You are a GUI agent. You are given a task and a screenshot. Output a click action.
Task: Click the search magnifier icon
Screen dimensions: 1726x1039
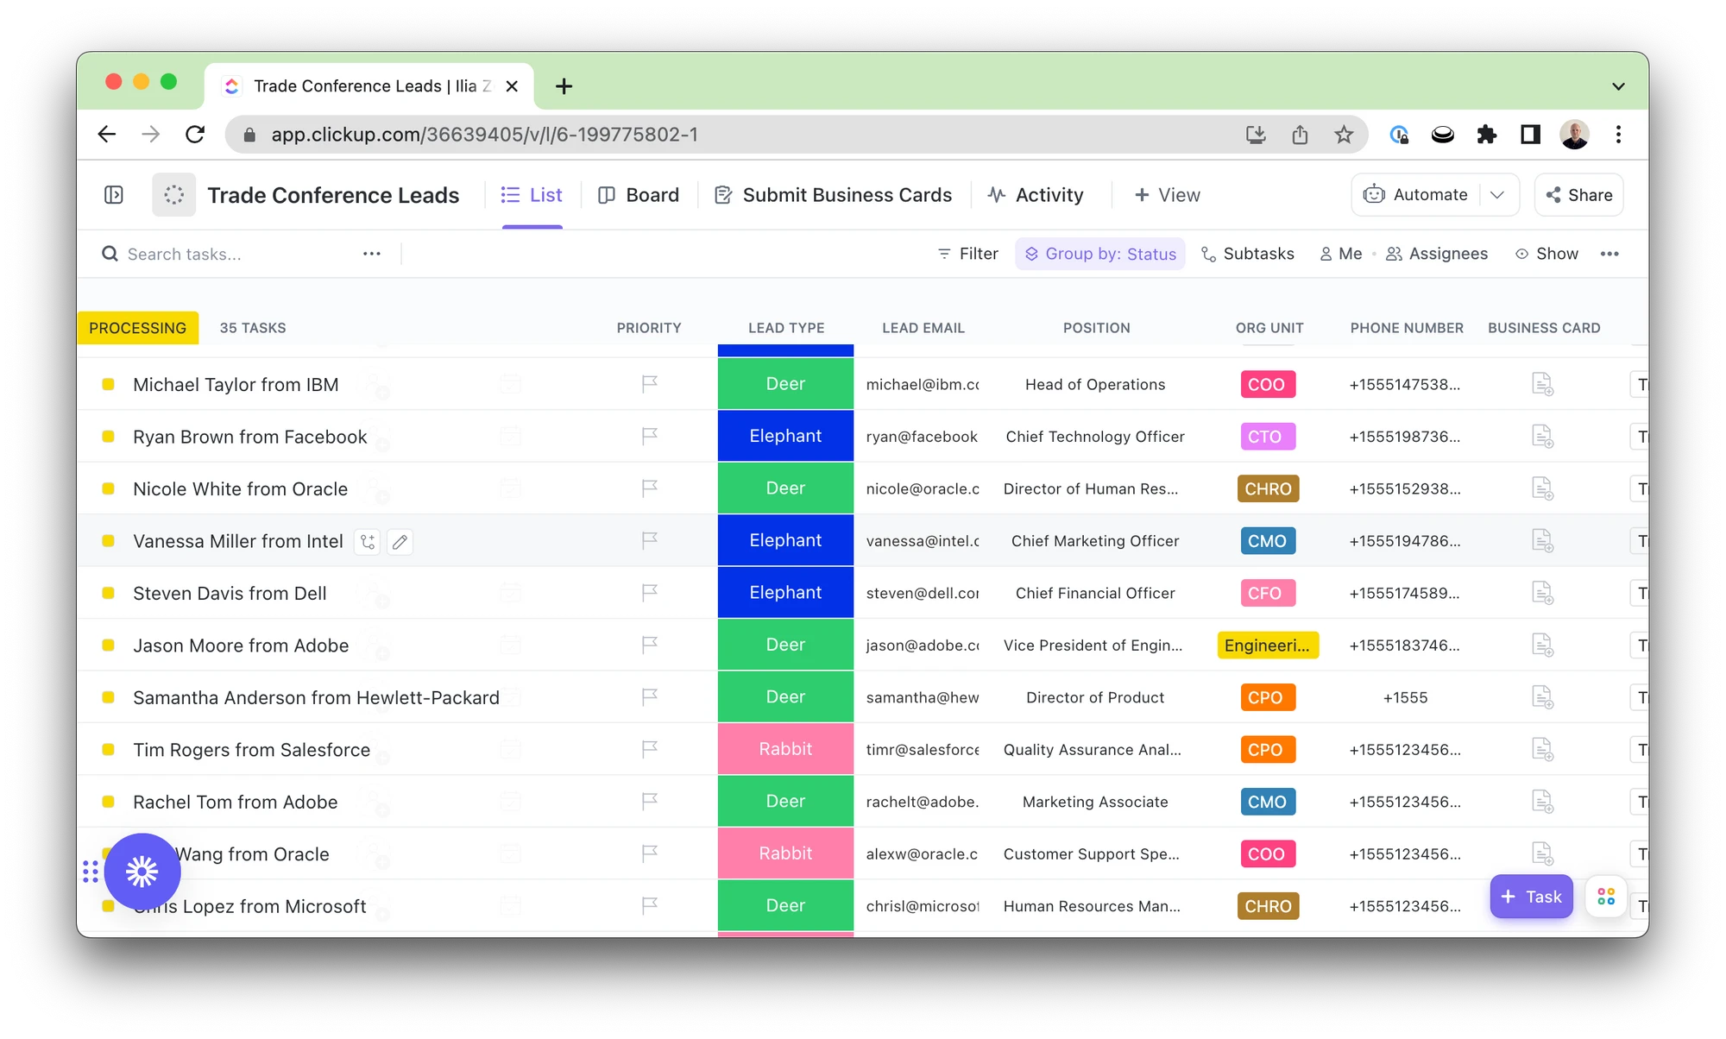tap(110, 254)
